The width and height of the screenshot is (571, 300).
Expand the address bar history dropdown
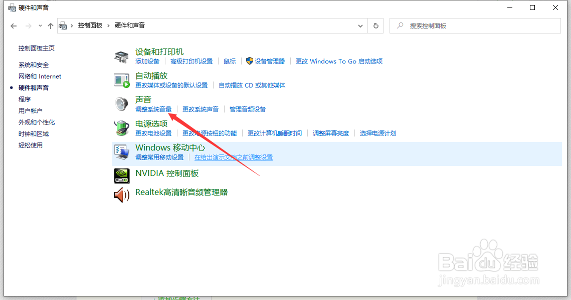(360, 26)
